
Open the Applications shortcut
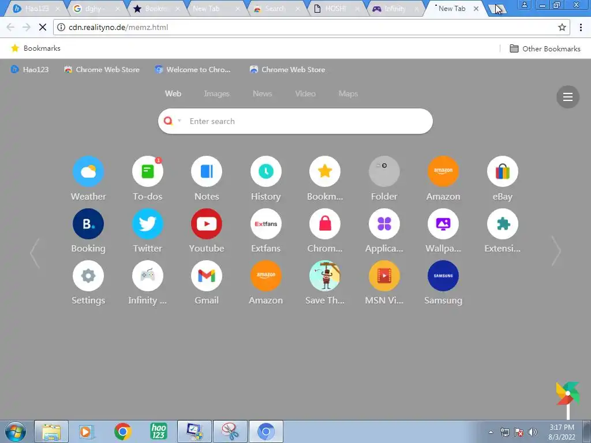[x=384, y=224]
